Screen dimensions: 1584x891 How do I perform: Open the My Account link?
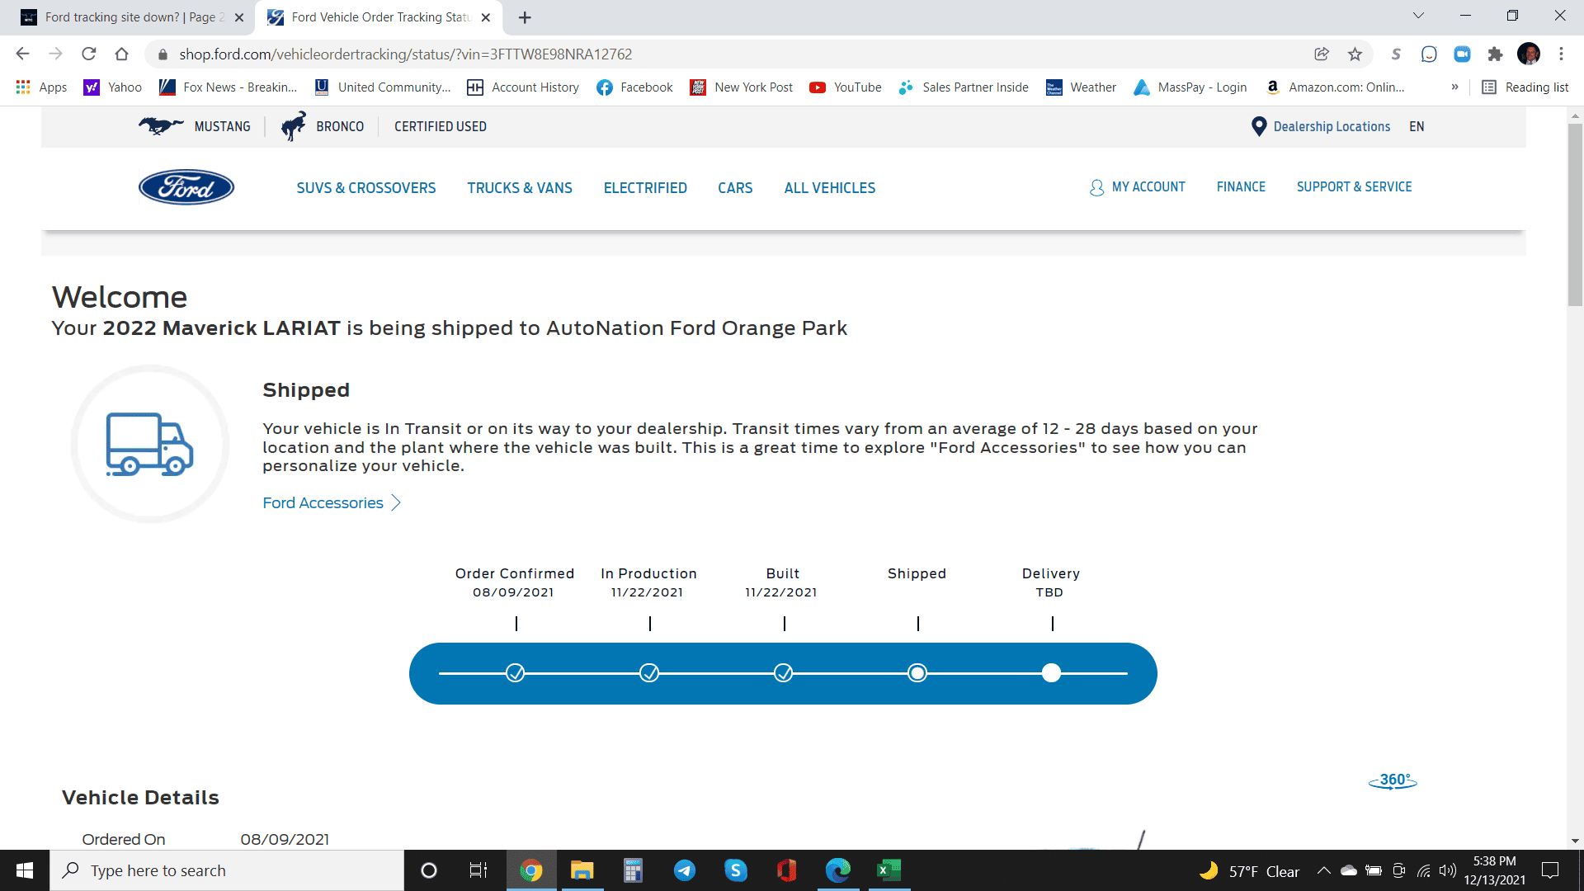pos(1148,187)
